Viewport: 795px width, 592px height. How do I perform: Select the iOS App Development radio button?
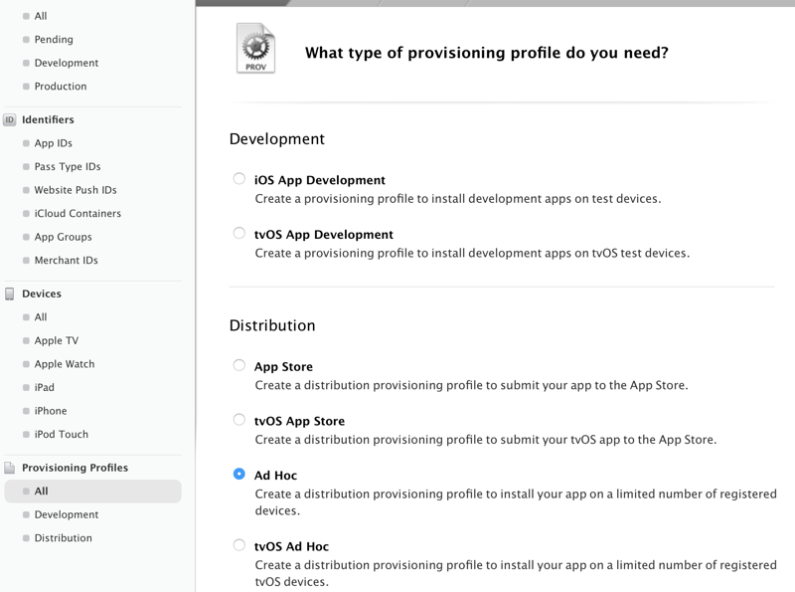point(239,179)
